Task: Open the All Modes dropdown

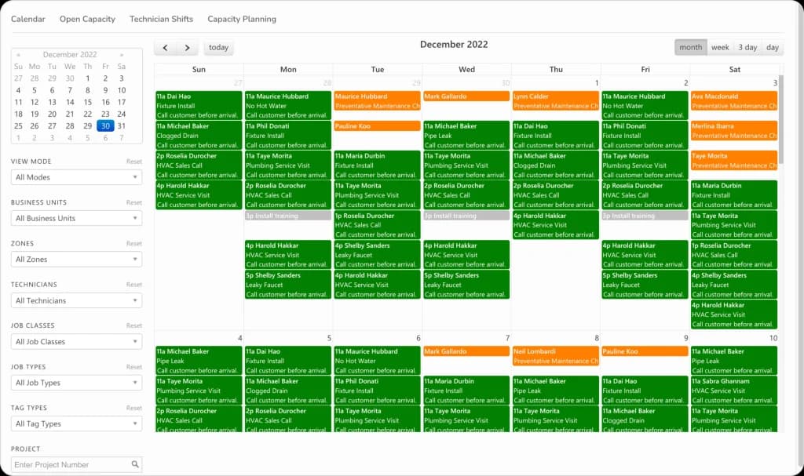Action: tap(76, 177)
